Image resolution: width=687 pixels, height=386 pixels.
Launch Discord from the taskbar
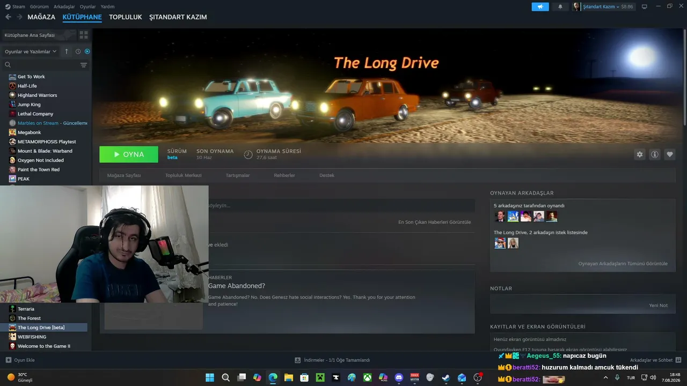tap(399, 377)
